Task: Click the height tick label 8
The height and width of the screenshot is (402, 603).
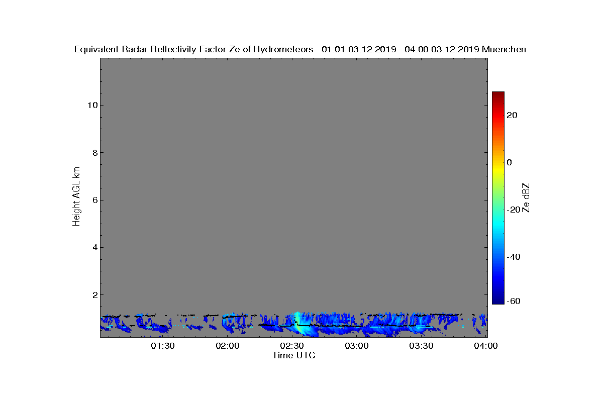Action: pyautogui.click(x=94, y=152)
